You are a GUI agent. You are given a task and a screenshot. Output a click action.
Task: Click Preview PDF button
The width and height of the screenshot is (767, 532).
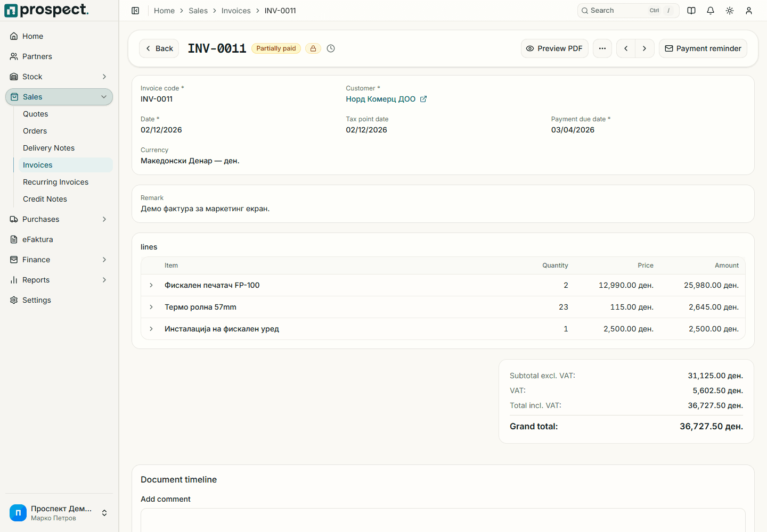(x=554, y=48)
